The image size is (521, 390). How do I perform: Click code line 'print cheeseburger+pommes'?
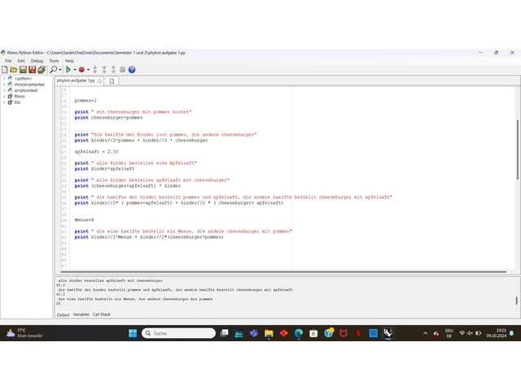[108, 118]
